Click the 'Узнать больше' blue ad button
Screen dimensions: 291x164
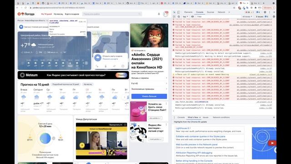[149, 96]
